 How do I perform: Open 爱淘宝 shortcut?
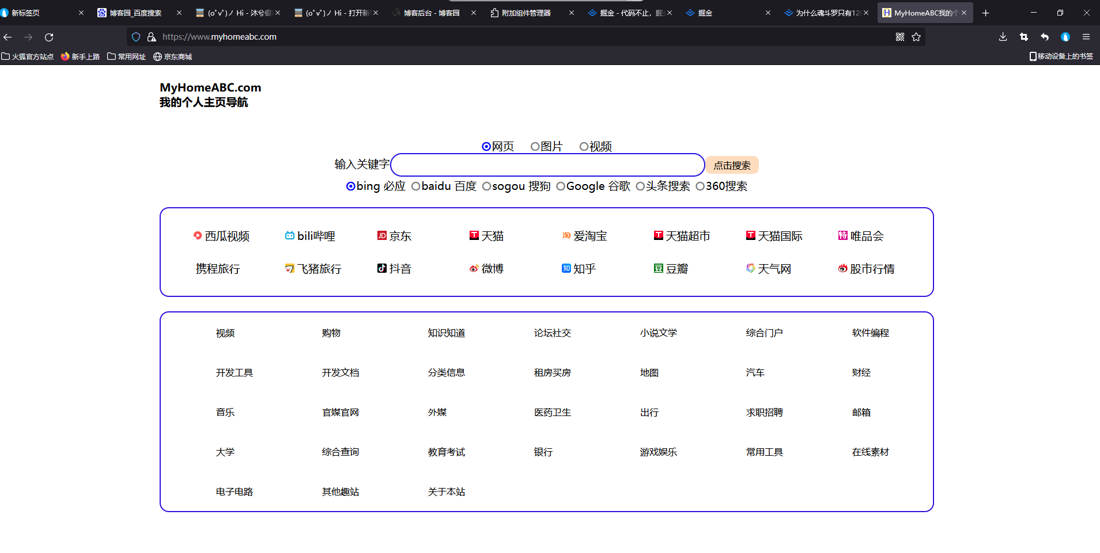(x=585, y=236)
